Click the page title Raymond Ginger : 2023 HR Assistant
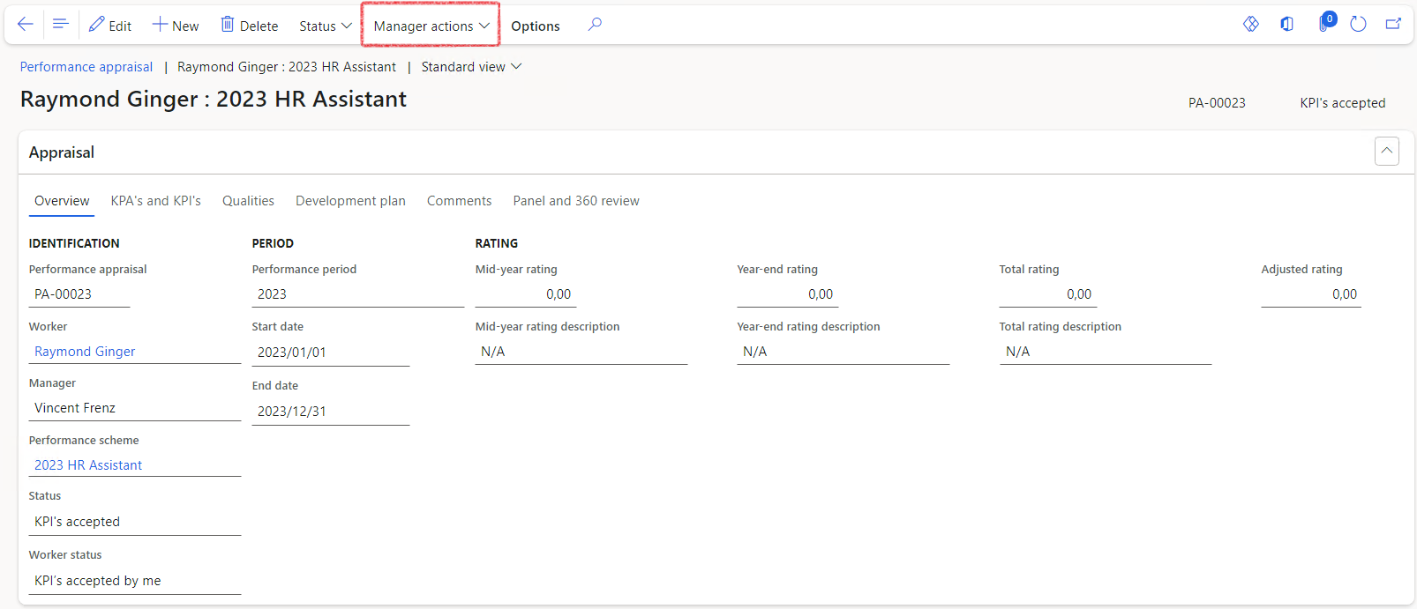 click(x=214, y=100)
